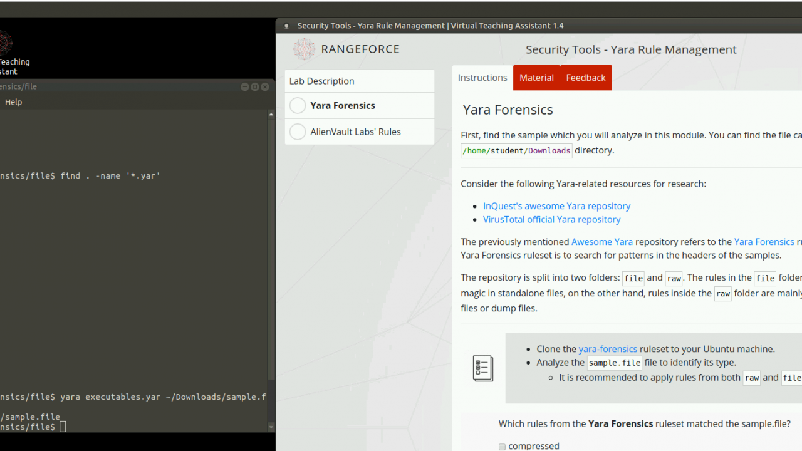The image size is (802, 451).
Task: Toggle the Yara Forensics progress circle
Action: point(298,106)
